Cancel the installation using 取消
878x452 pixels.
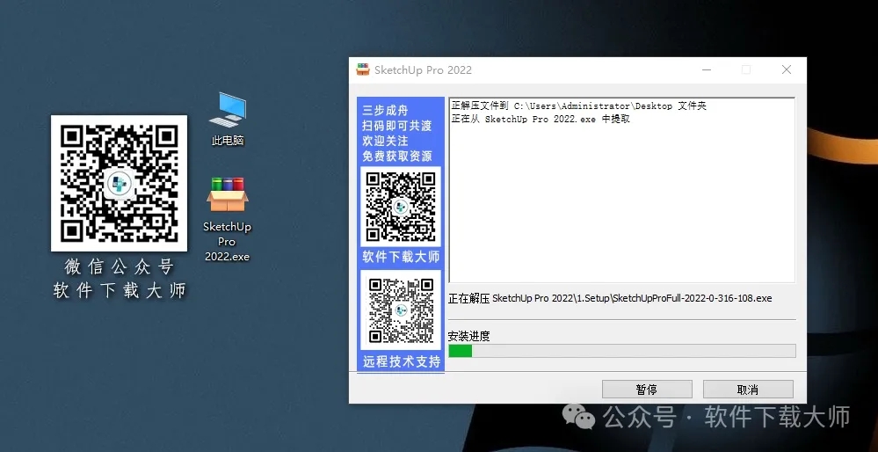pos(748,390)
